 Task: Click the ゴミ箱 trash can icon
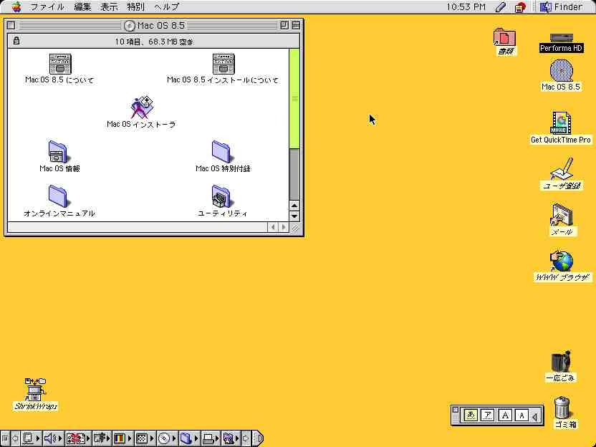point(563,408)
